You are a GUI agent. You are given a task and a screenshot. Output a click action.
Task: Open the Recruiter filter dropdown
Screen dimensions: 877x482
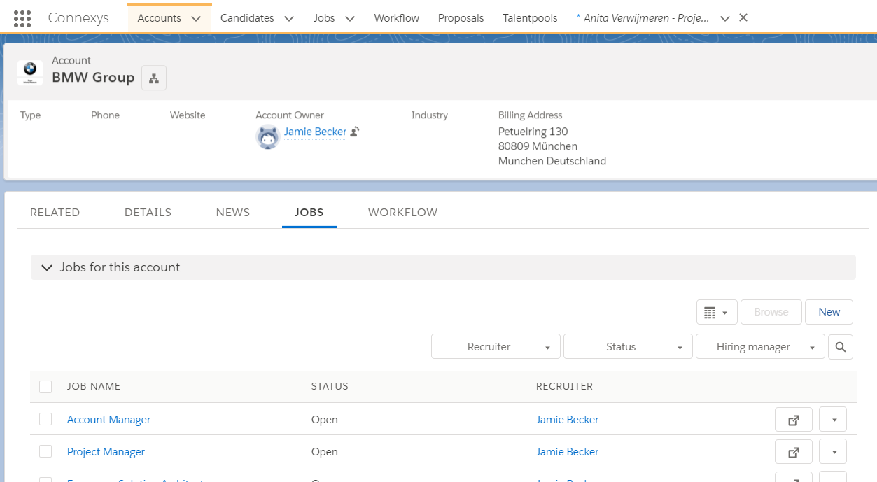[x=496, y=347]
